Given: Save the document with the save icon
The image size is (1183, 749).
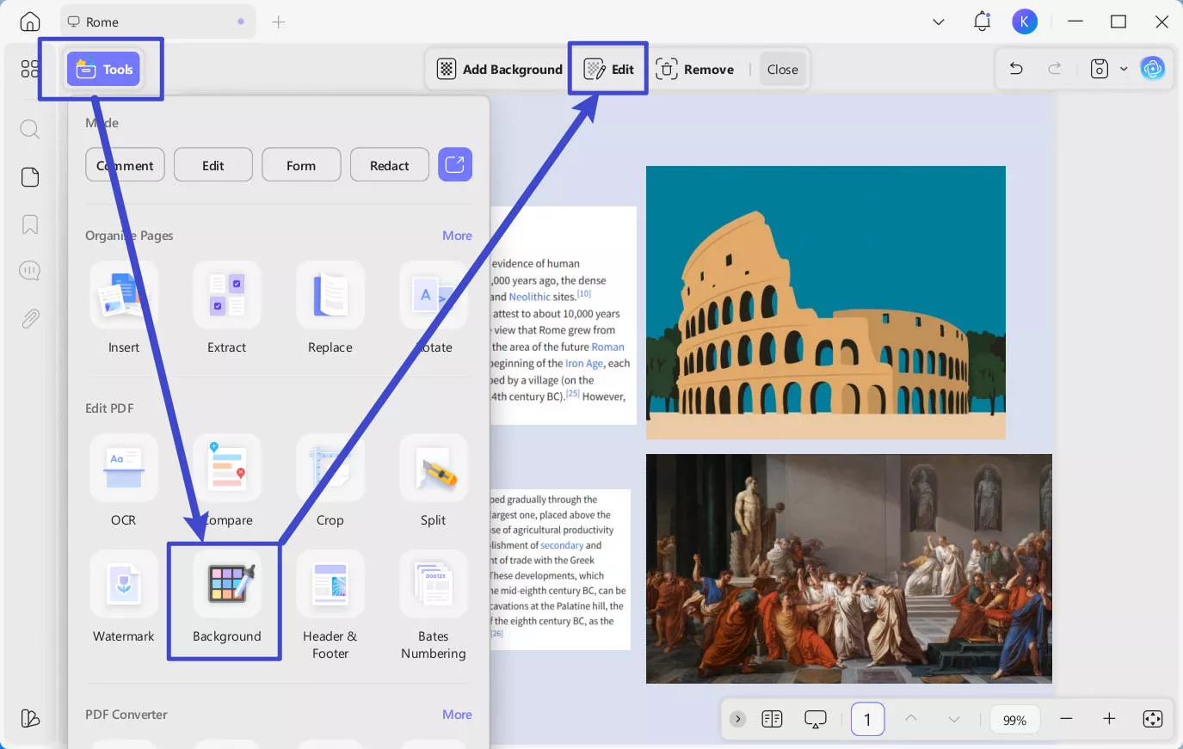Looking at the screenshot, I should [x=1100, y=69].
